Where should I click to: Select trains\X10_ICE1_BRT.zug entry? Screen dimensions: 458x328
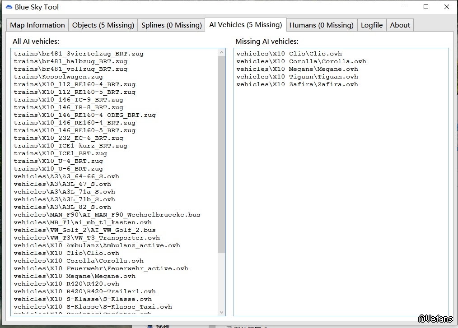tap(60, 153)
